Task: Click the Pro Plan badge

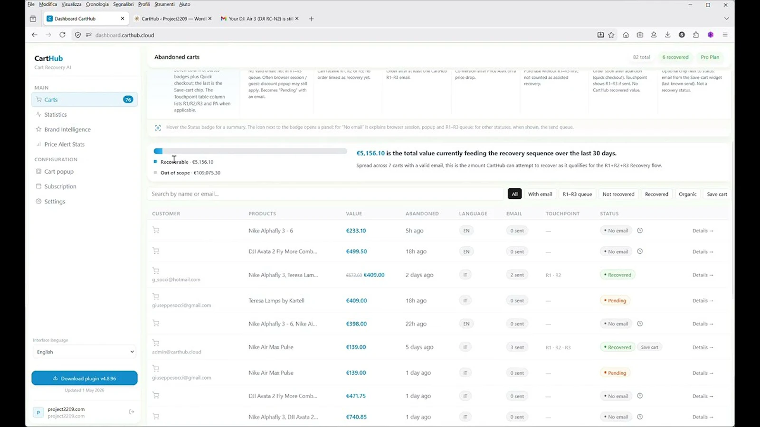Action: pyautogui.click(x=710, y=57)
